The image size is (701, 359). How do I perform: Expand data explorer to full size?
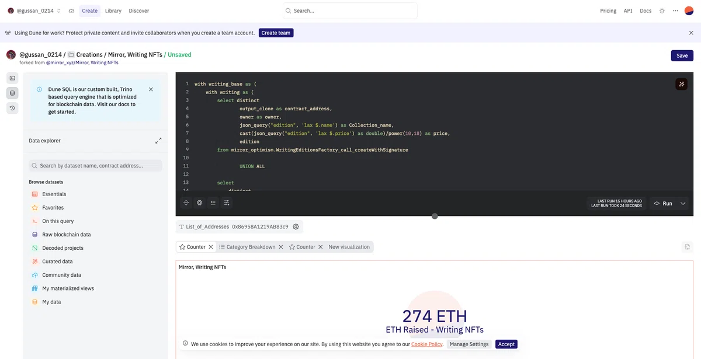click(x=158, y=141)
